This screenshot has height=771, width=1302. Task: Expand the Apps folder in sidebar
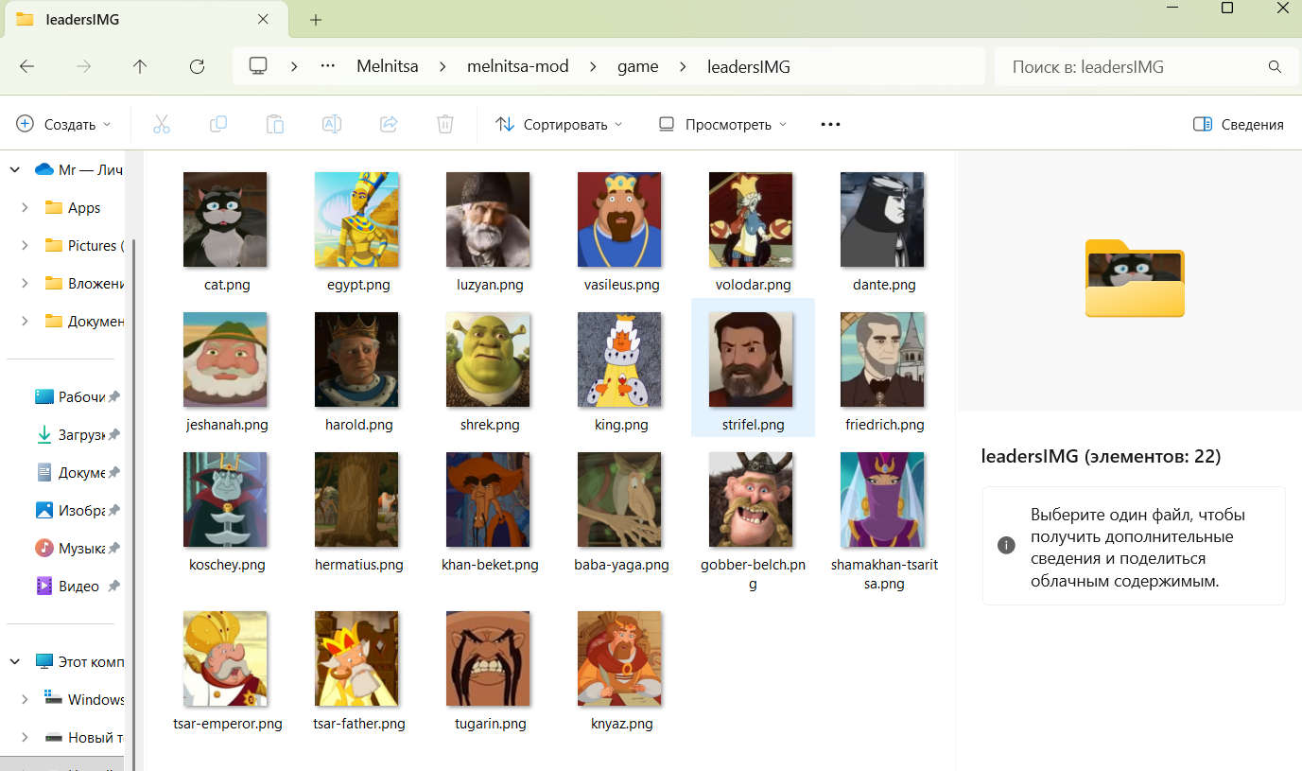pos(25,208)
